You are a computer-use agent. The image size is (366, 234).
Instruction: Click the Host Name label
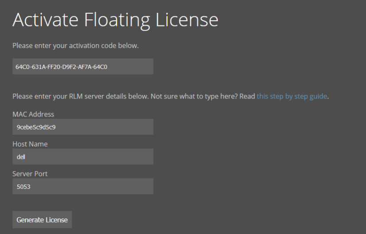pyautogui.click(x=30, y=144)
